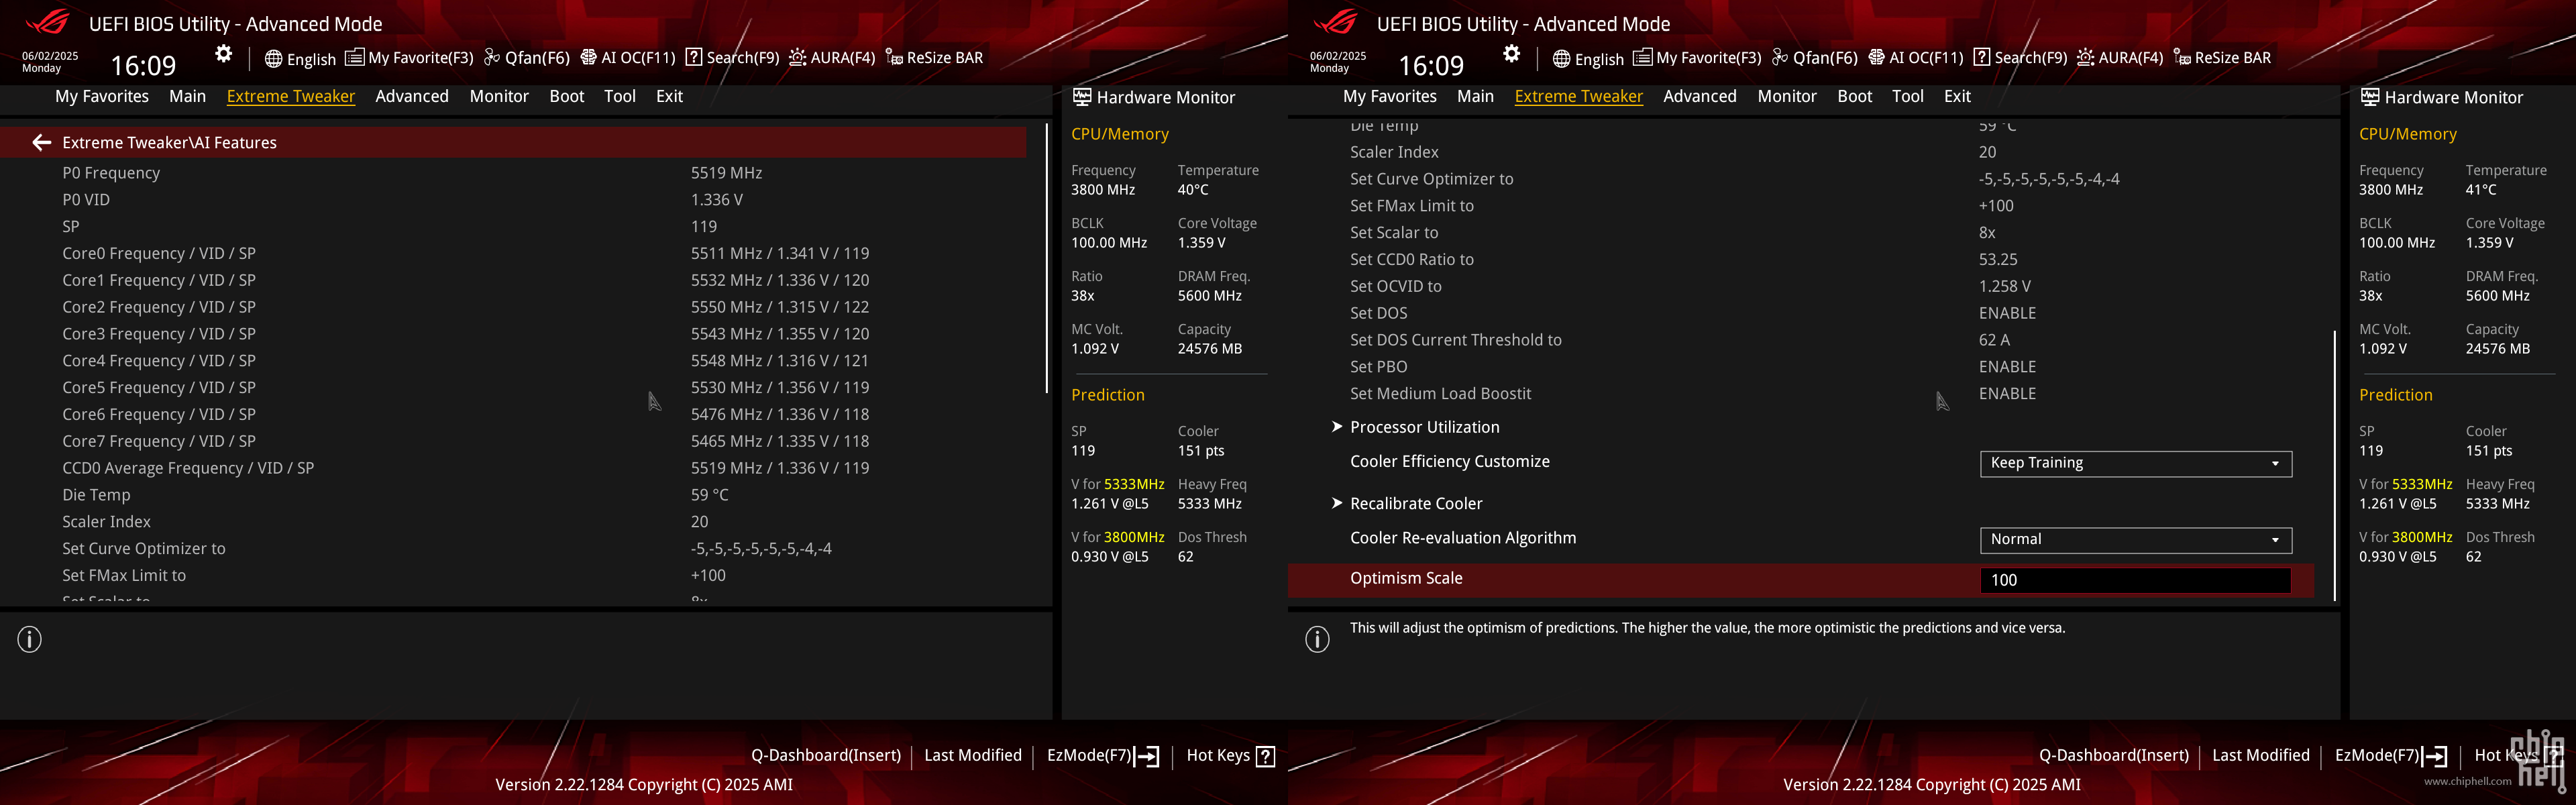Expand the Recalibrate Cooler submenu
This screenshot has height=805, width=2576.
tap(1416, 504)
